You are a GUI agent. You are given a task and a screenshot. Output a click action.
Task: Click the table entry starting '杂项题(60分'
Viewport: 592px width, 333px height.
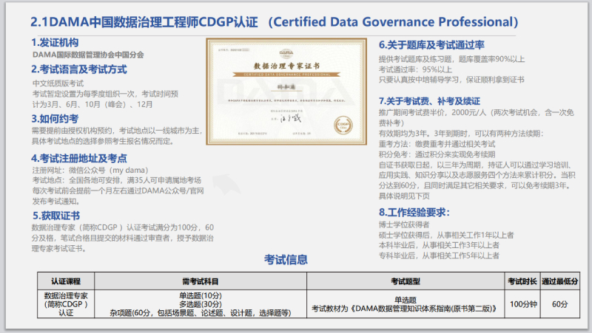pyautogui.click(x=201, y=313)
